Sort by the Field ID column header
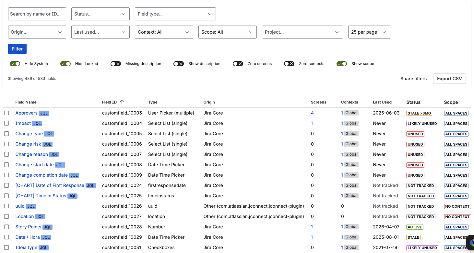This screenshot has height=253, width=474. point(109,102)
